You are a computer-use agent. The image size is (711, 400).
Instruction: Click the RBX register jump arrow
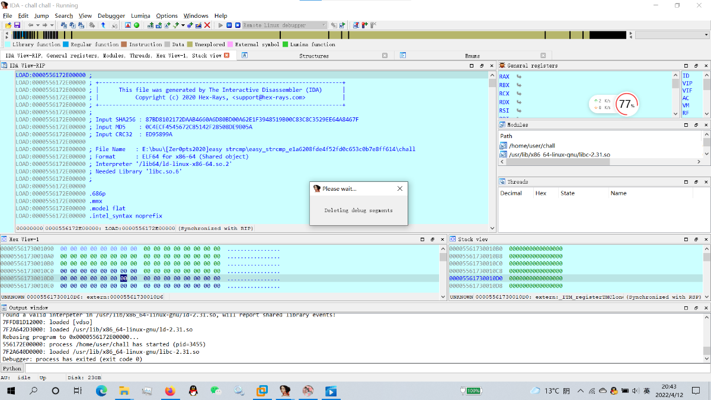pos(519,85)
